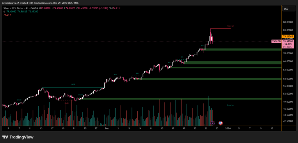Click the orange 79.31065 price label
This screenshot has height=143, width=298.
(288, 37)
